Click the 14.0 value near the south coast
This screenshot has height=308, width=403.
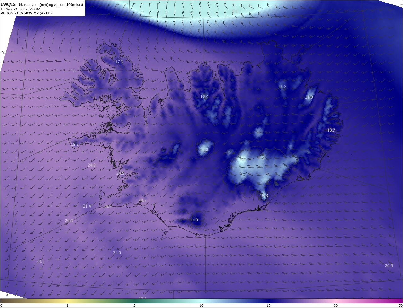coord(194,220)
